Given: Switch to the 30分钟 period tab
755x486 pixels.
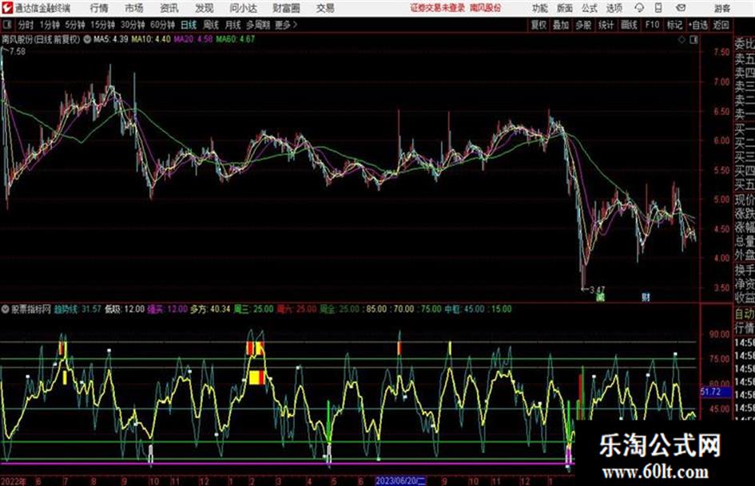Looking at the screenshot, I should (x=133, y=25).
